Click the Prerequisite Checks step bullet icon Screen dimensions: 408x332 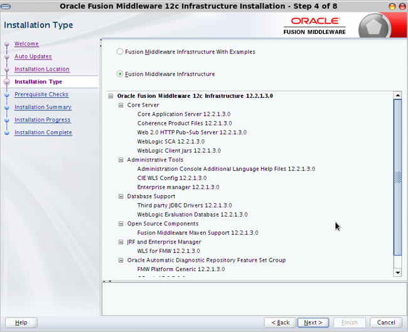pos(7,95)
